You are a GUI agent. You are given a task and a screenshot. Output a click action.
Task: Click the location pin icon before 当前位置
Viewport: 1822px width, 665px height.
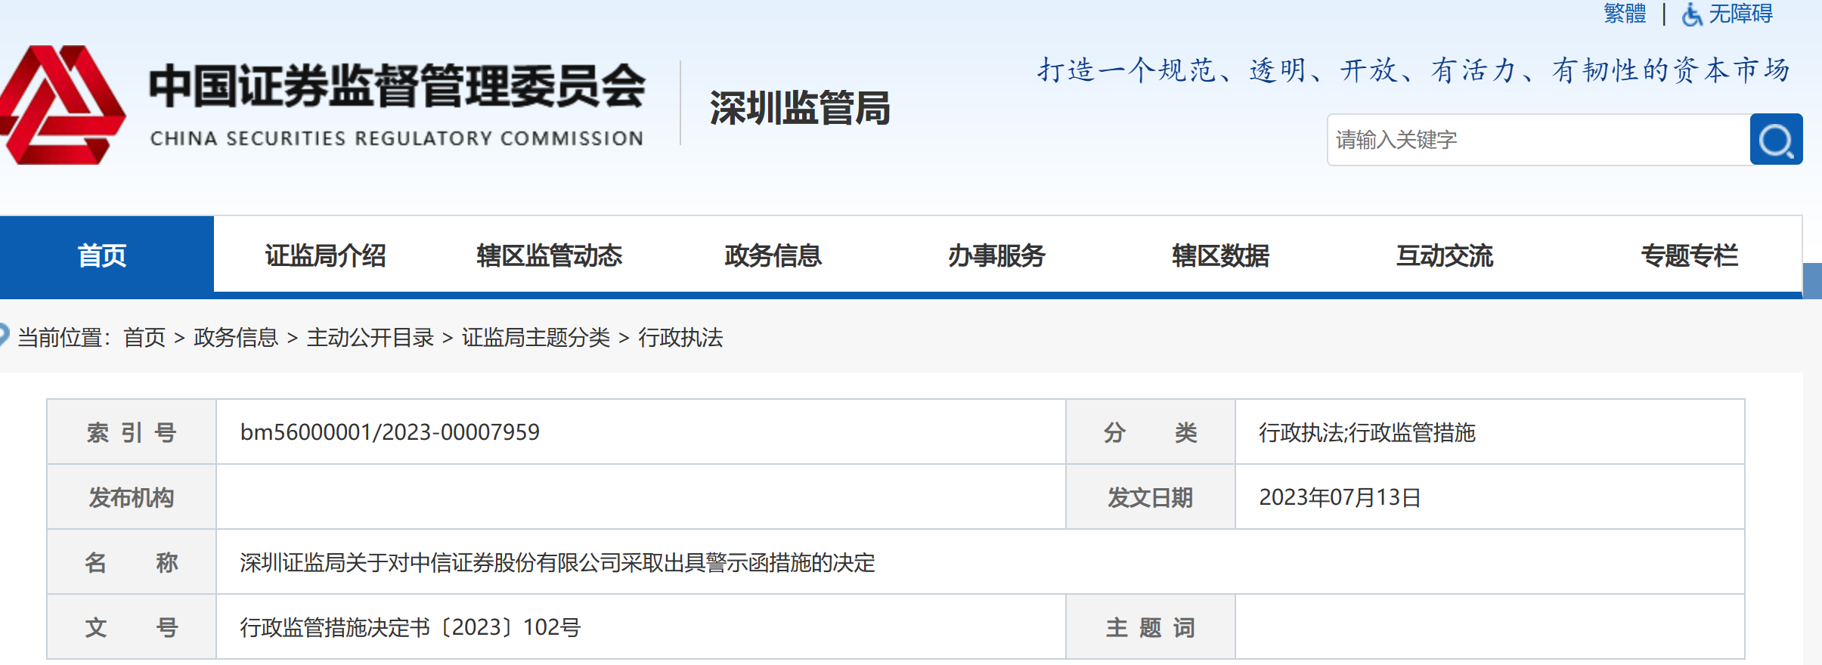point(4,335)
